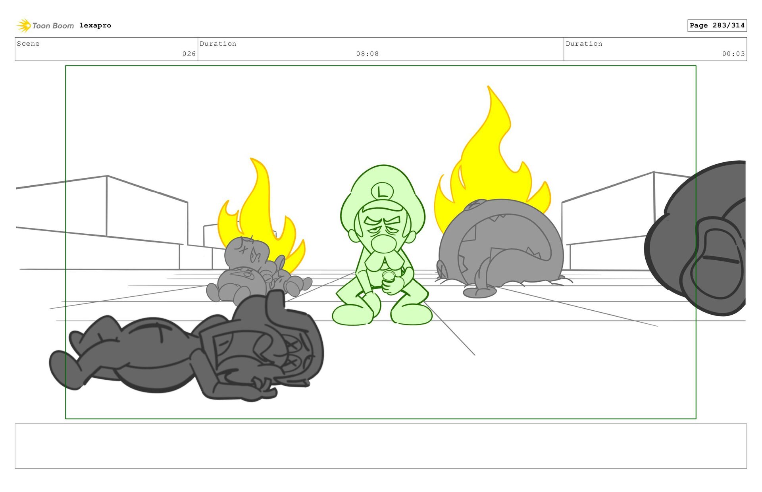Click the 'lexapro' project title text

(95, 25)
